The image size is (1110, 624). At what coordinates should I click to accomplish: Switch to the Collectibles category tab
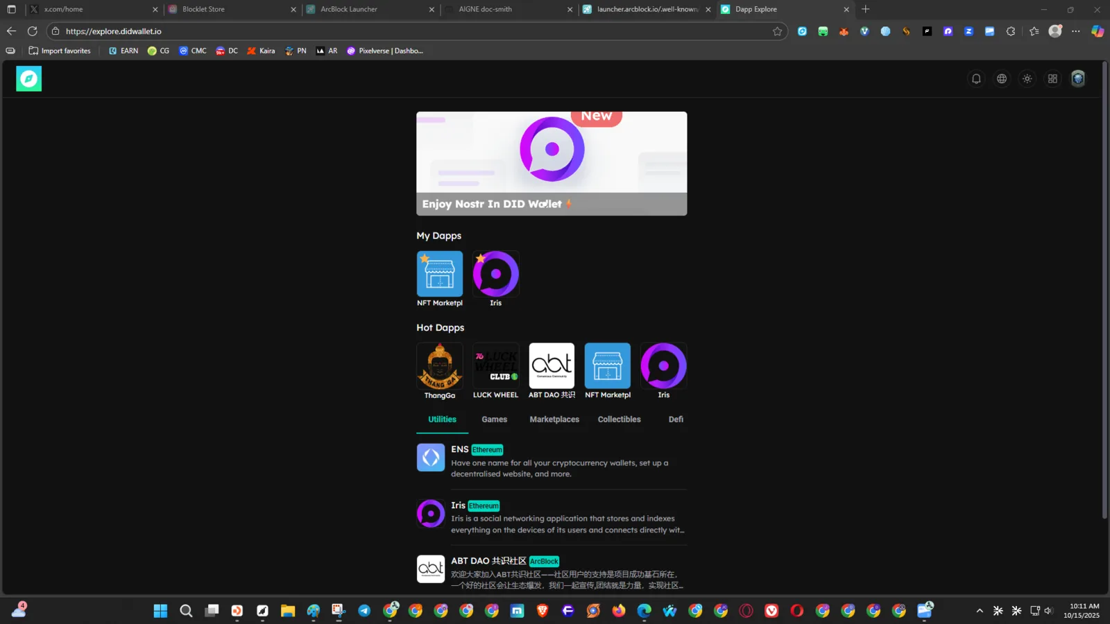tap(620, 419)
